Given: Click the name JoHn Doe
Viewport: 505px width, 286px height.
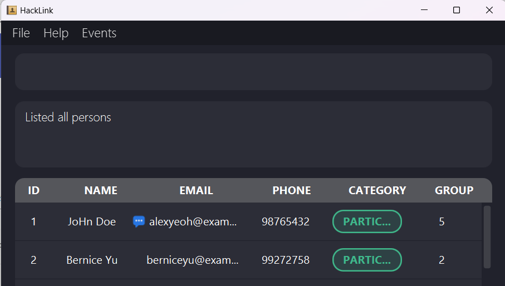Looking at the screenshot, I should click(92, 221).
